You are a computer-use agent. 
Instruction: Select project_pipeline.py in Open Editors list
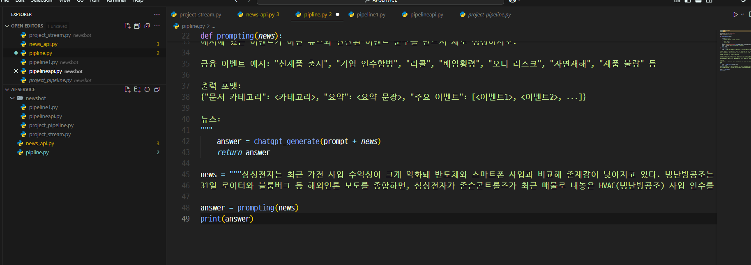pyautogui.click(x=84, y=80)
